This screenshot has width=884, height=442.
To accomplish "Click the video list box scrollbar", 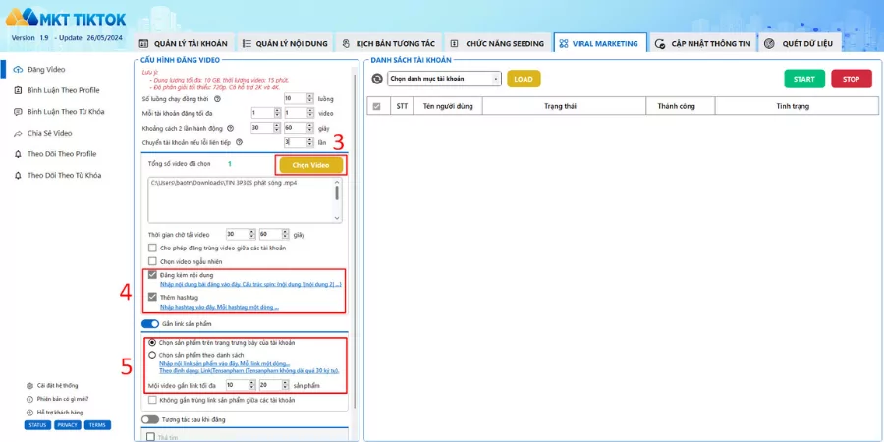I will tap(337, 200).
